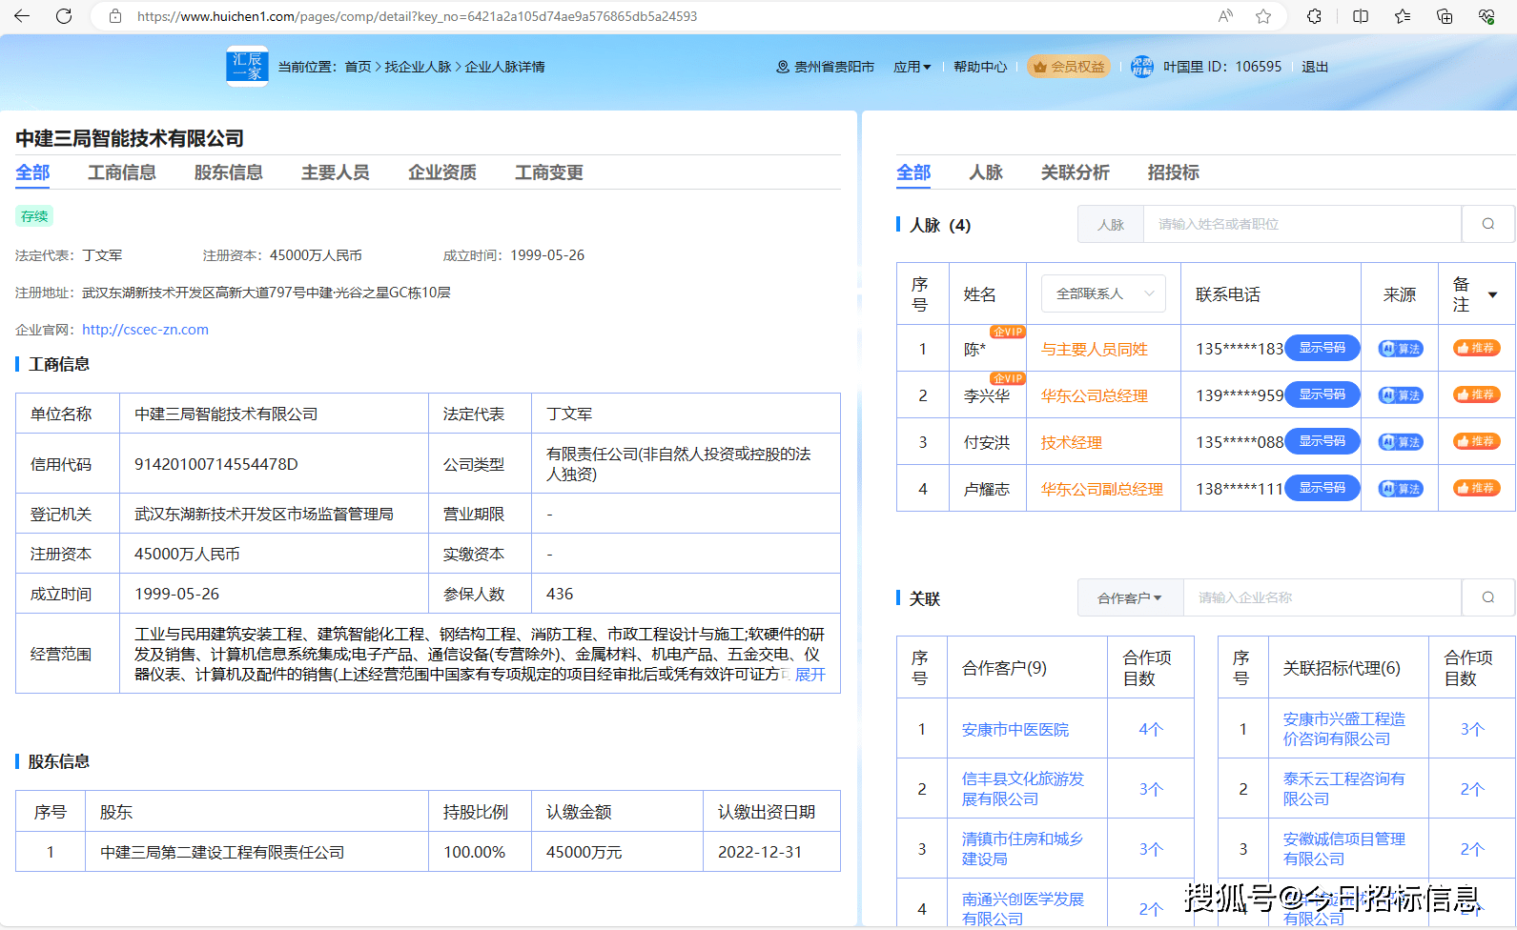Search contacts with 人脉 magnifier icon

point(1487,224)
